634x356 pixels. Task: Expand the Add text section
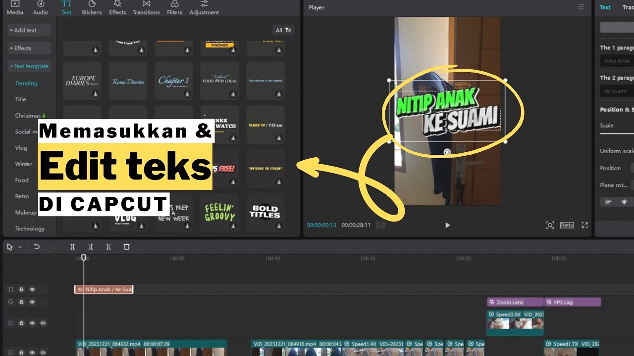30,30
